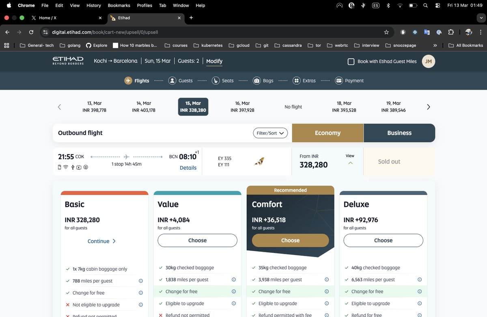Open the General- tech bookmarks folder
The width and height of the screenshot is (487, 317).
click(37, 45)
